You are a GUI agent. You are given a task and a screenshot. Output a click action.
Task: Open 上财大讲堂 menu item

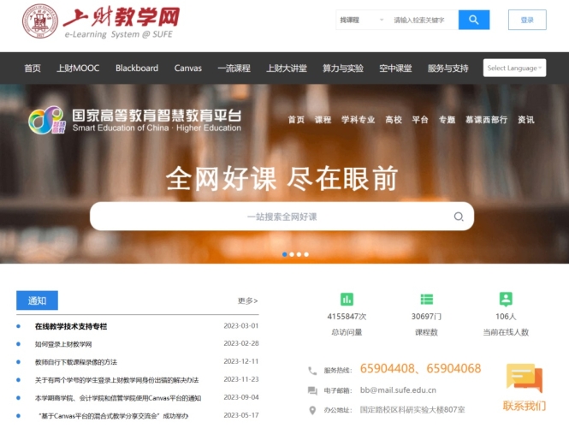(x=287, y=68)
